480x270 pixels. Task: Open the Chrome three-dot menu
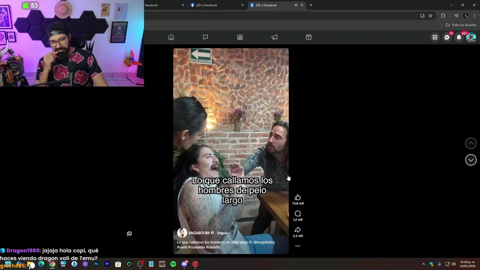click(x=475, y=16)
